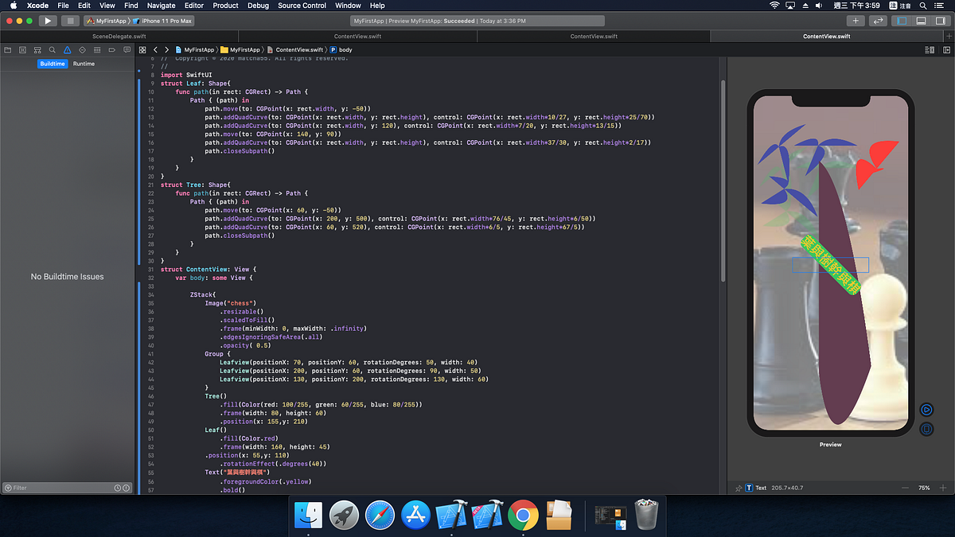Open the Source Control menu
This screenshot has height=537, width=955.
pyautogui.click(x=302, y=6)
